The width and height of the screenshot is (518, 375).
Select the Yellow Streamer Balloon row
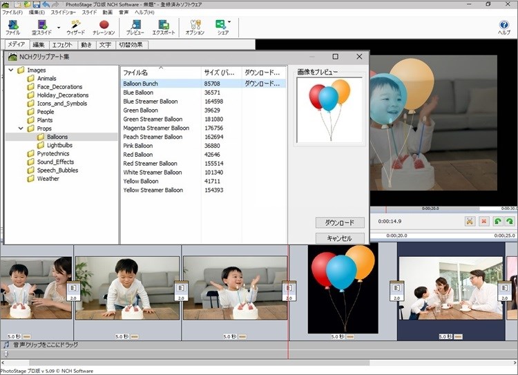click(x=203, y=190)
